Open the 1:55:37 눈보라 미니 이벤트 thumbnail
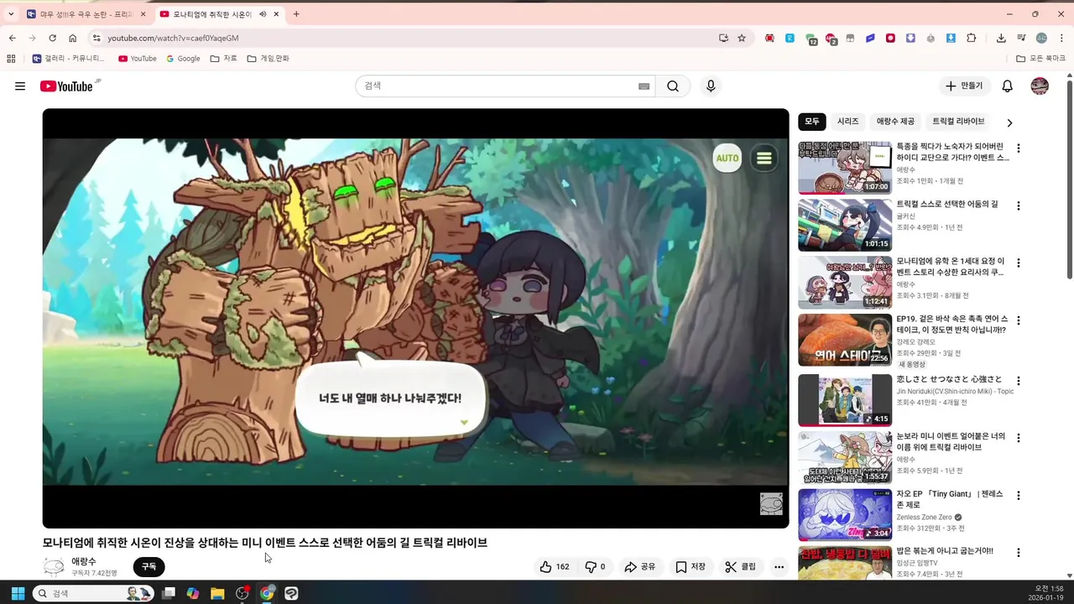Image resolution: width=1074 pixels, height=604 pixels. tap(845, 458)
